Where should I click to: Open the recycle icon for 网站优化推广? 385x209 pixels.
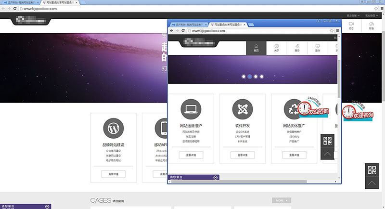292,109
